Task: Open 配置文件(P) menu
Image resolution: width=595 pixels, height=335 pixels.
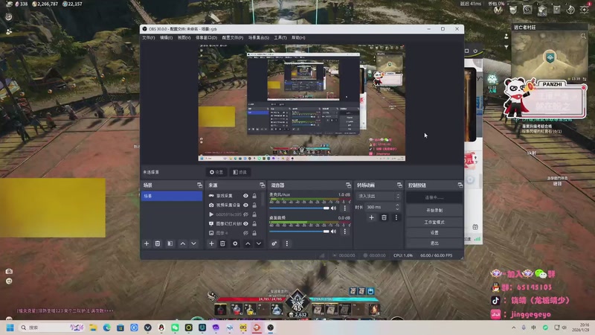Action: point(233,38)
